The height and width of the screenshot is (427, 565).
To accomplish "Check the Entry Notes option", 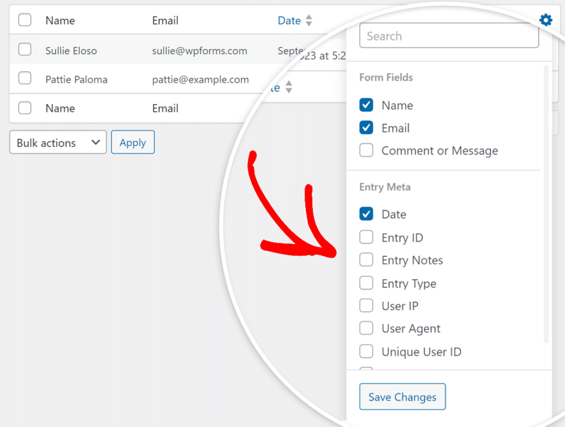I will tap(366, 260).
